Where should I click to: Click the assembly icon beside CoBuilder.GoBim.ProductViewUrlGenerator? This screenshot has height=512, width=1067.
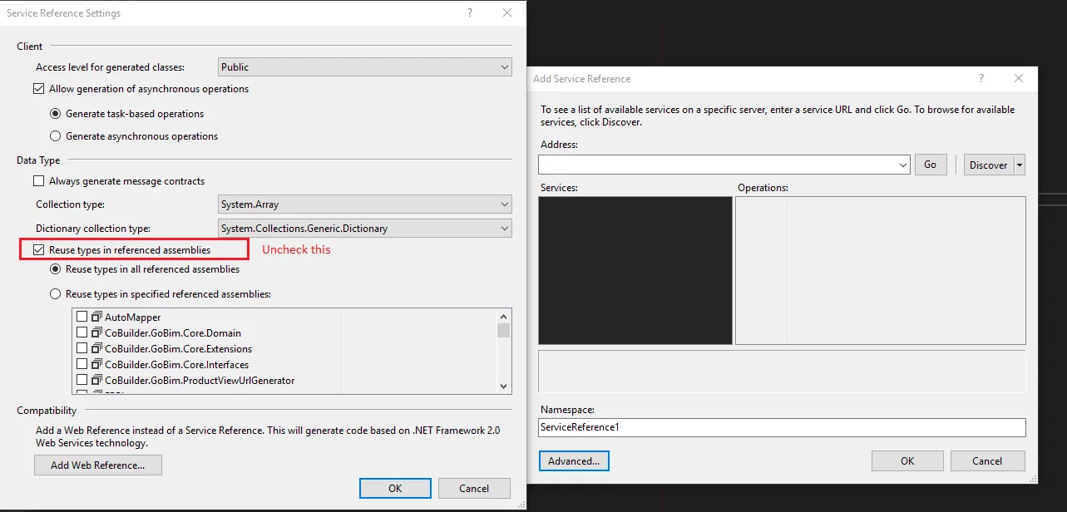96,381
